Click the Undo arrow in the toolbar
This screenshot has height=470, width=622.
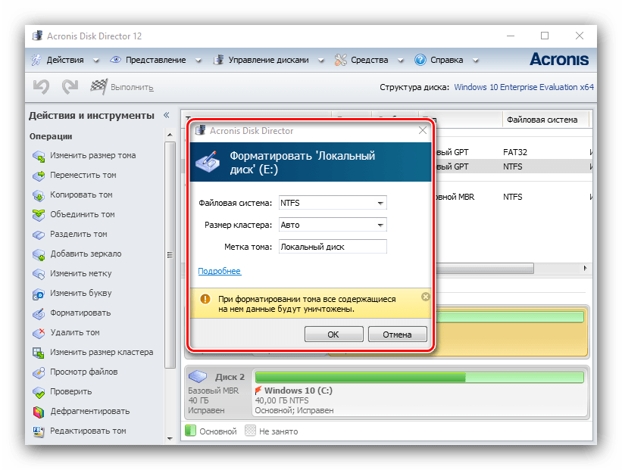(41, 86)
